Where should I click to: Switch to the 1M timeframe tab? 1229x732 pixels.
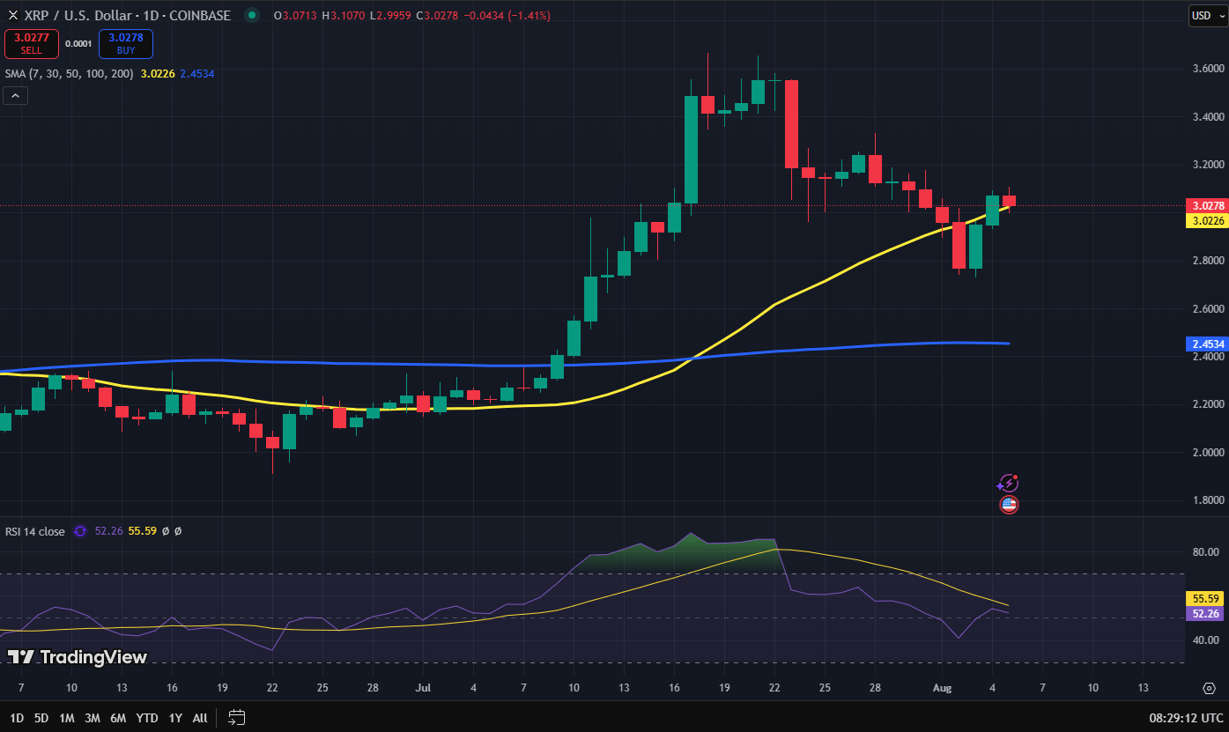(65, 718)
